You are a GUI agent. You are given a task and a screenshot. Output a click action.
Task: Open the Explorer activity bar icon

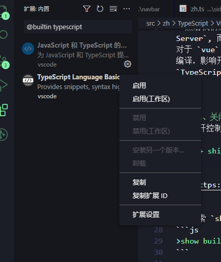(4, 12)
